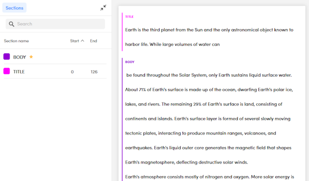Click line 'harbor life. While large volumes'
This screenshot has height=181, width=309.
click(173, 44)
